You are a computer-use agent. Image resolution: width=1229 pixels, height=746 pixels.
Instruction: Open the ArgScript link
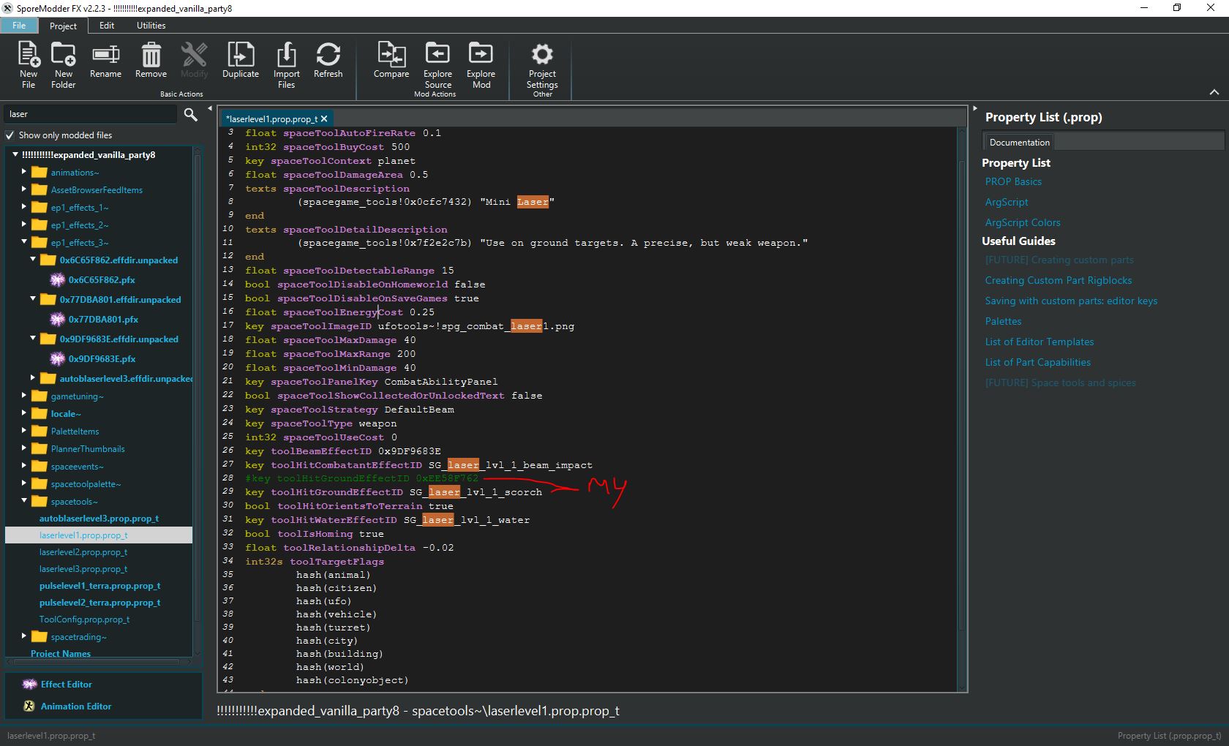[x=1007, y=202]
